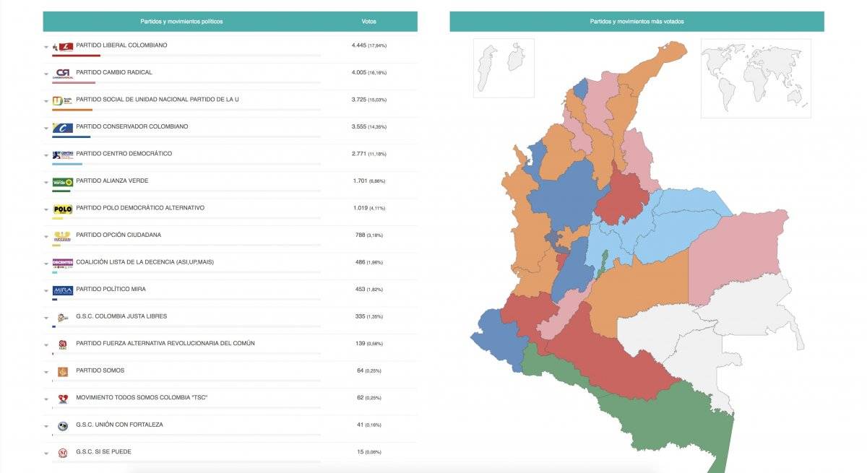Click the Todos Somos Colombia logo
The image size is (867, 473).
[x=63, y=398]
